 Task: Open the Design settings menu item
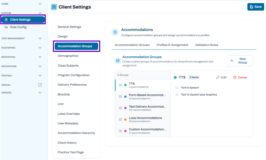coord(62,36)
